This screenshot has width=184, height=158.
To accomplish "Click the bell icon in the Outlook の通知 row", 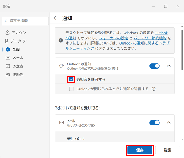I will (x=62, y=66).
